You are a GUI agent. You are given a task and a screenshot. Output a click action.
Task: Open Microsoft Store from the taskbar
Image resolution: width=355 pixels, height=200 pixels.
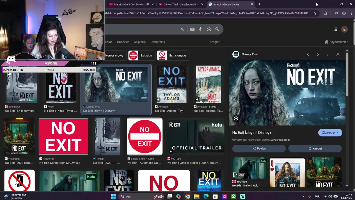215,196
